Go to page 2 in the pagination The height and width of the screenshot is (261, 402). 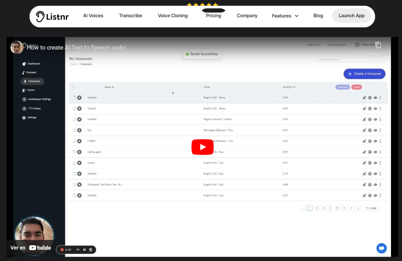[x=317, y=208]
